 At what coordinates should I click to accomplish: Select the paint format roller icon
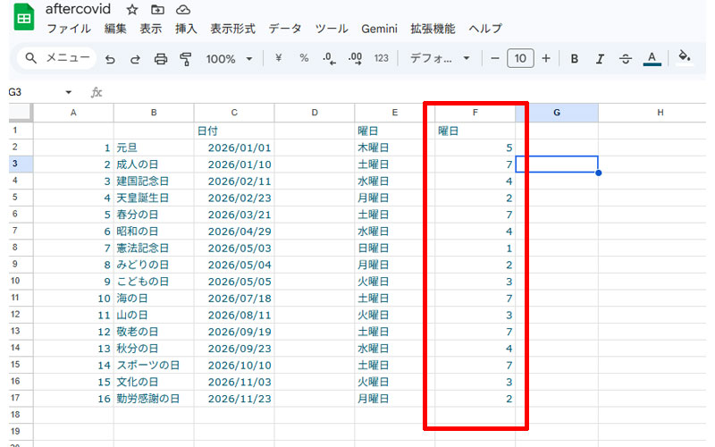[186, 59]
